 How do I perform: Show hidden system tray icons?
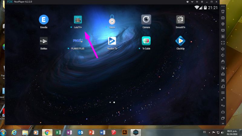(209, 132)
